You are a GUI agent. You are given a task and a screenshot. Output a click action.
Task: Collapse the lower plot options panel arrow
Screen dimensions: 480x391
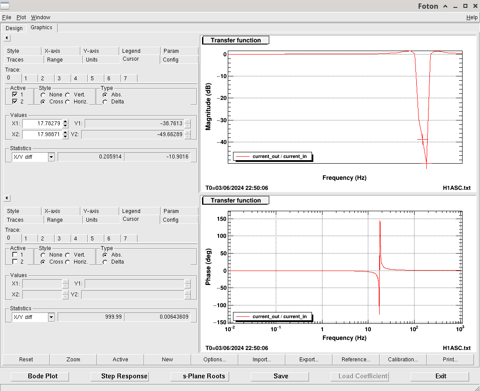pos(7,199)
